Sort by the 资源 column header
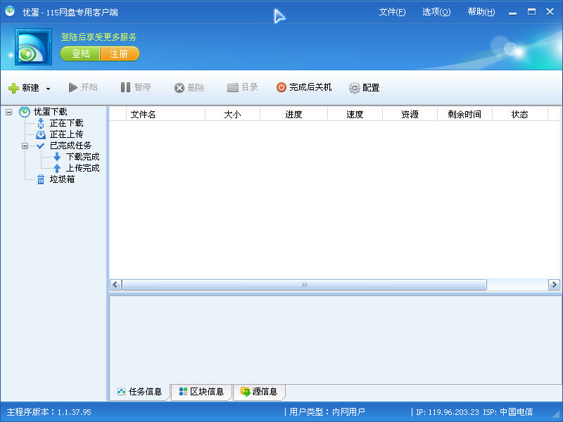 (x=410, y=115)
